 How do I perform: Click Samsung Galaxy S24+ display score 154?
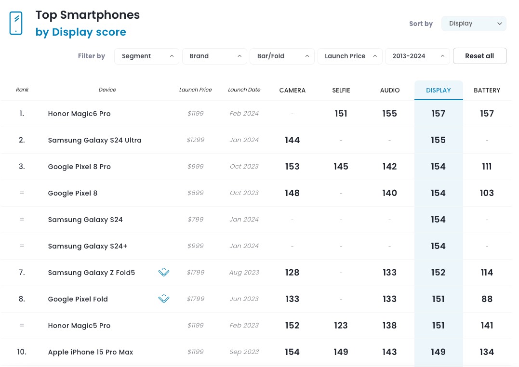[x=438, y=246]
